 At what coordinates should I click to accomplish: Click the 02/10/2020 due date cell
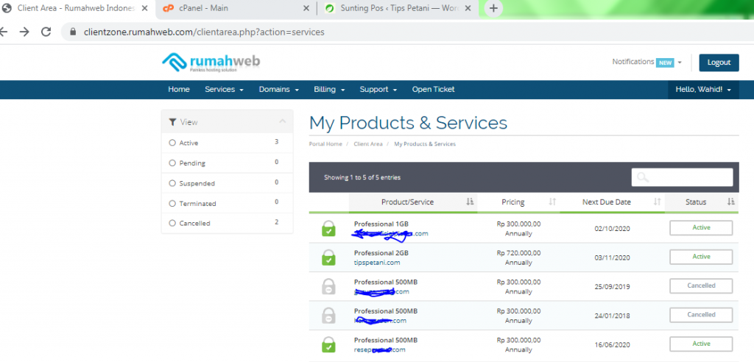pos(612,229)
